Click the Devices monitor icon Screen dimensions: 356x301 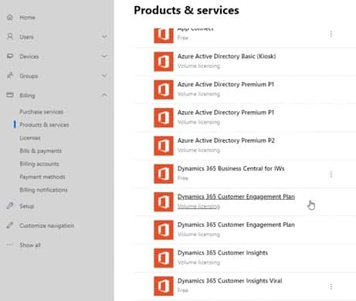pyautogui.click(x=10, y=56)
